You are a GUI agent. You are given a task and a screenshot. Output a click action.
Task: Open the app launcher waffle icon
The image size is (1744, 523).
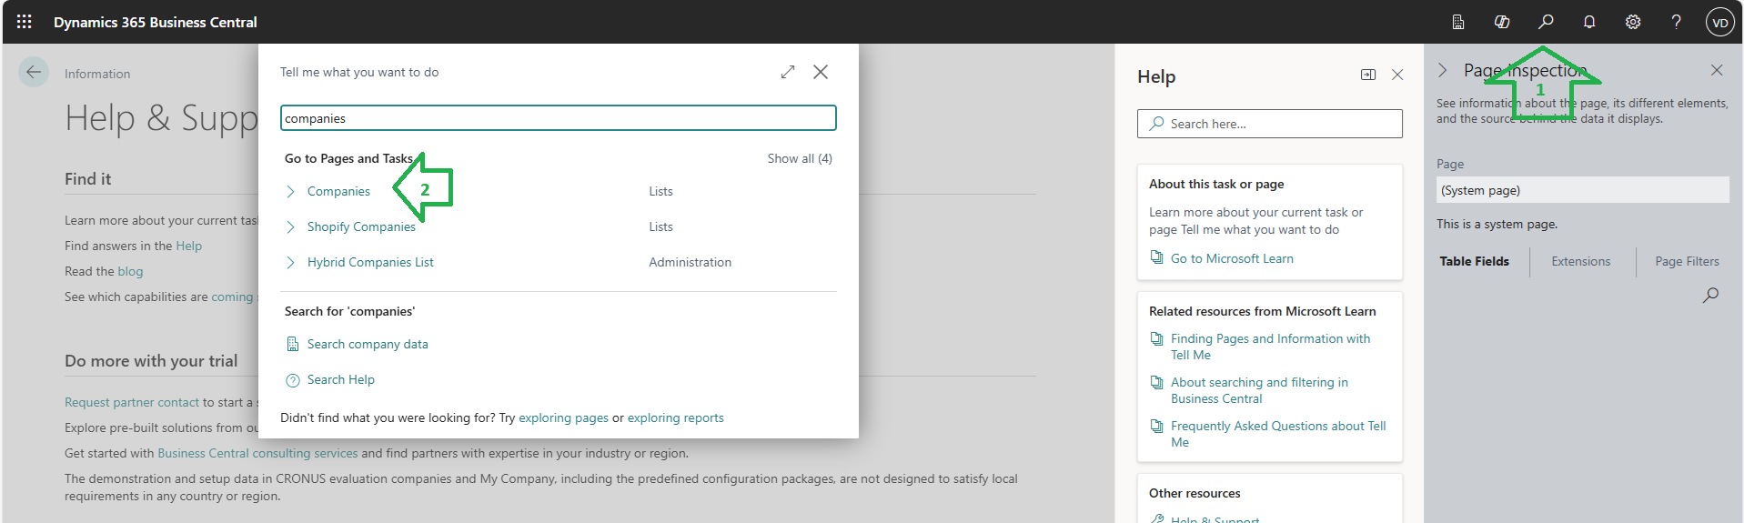[25, 22]
